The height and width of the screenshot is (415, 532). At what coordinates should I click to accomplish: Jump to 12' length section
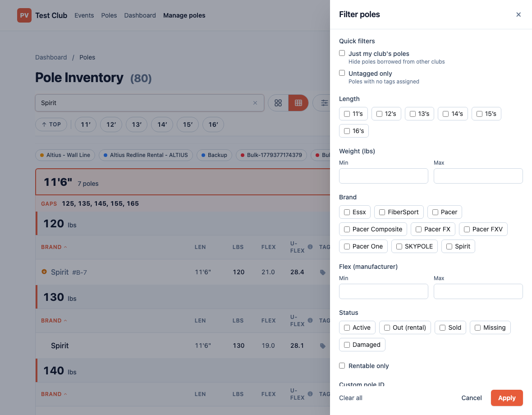[111, 124]
